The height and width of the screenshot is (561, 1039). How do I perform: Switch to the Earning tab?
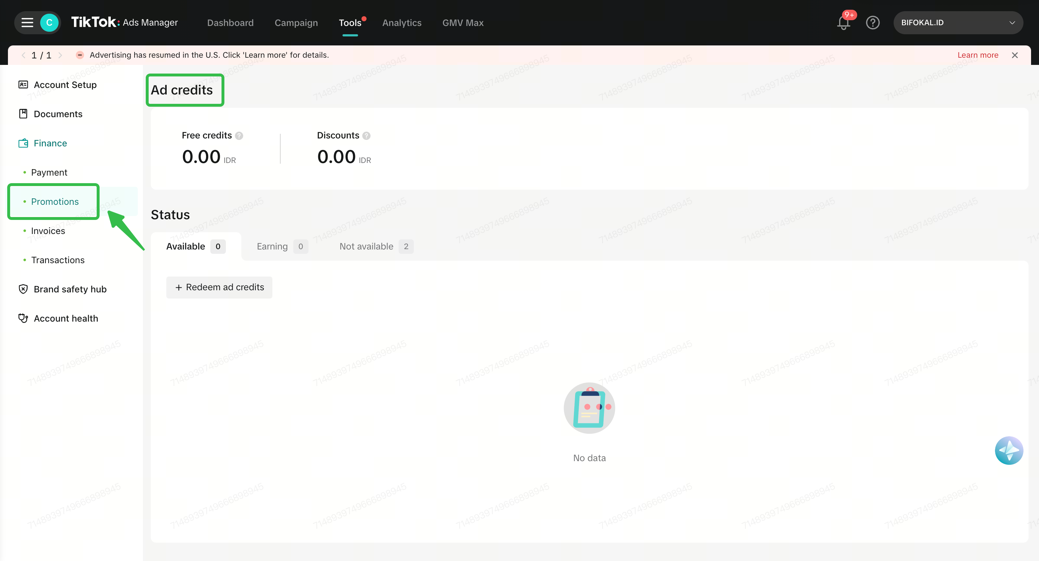[x=282, y=246]
